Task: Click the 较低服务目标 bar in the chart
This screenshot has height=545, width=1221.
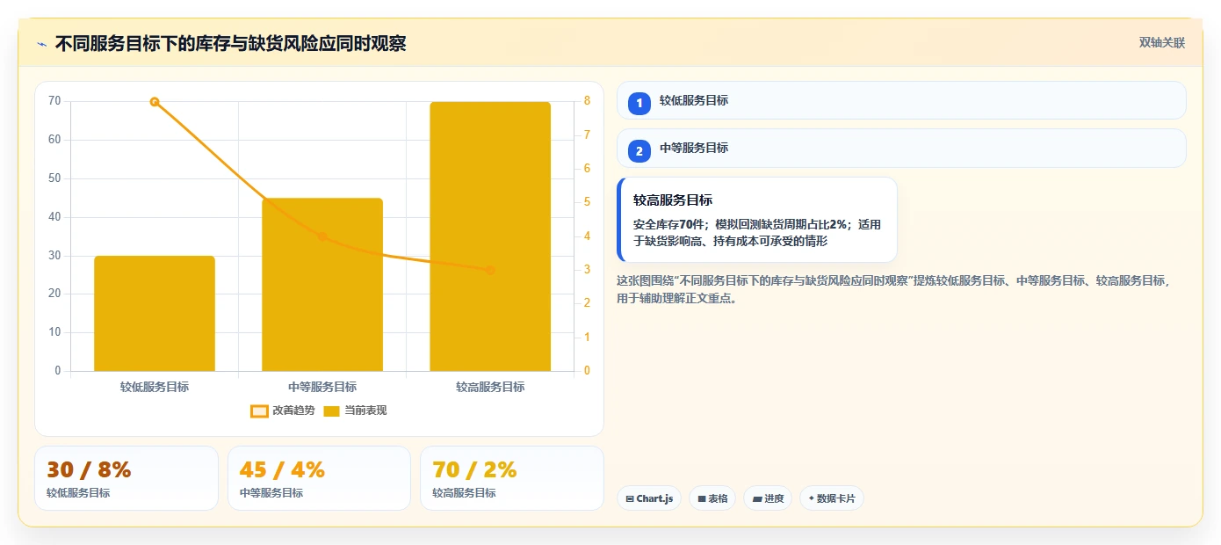Action: click(155, 313)
